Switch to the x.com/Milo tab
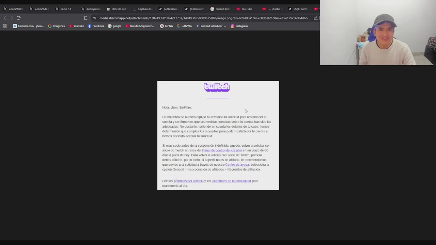This screenshot has height=245, width=436. (13, 9)
